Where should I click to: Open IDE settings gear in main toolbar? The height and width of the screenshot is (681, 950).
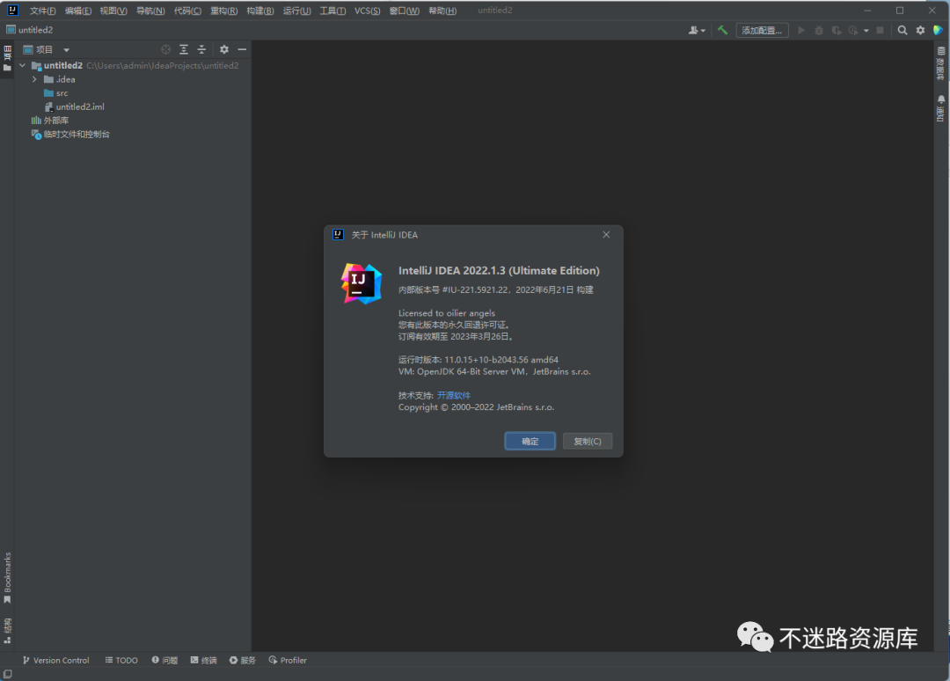(x=920, y=30)
